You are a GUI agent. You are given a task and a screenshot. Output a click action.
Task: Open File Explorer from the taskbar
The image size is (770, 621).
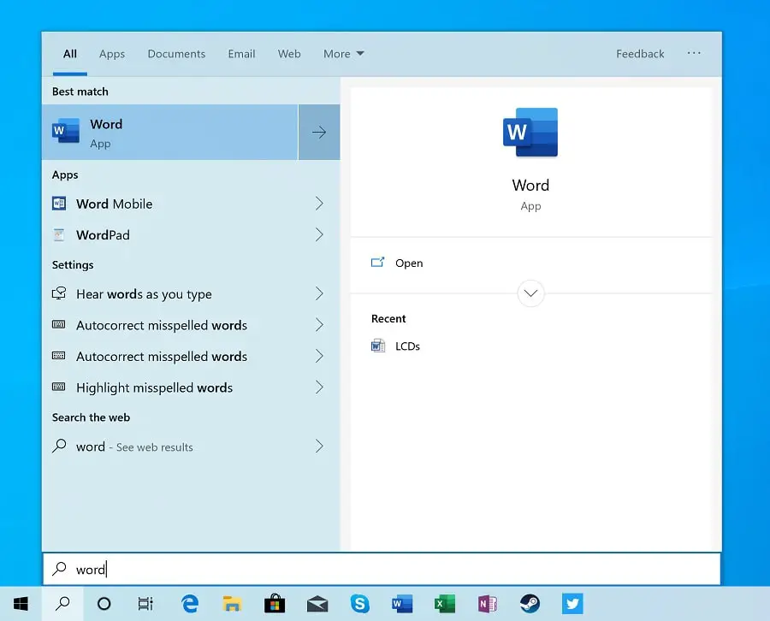pos(232,604)
